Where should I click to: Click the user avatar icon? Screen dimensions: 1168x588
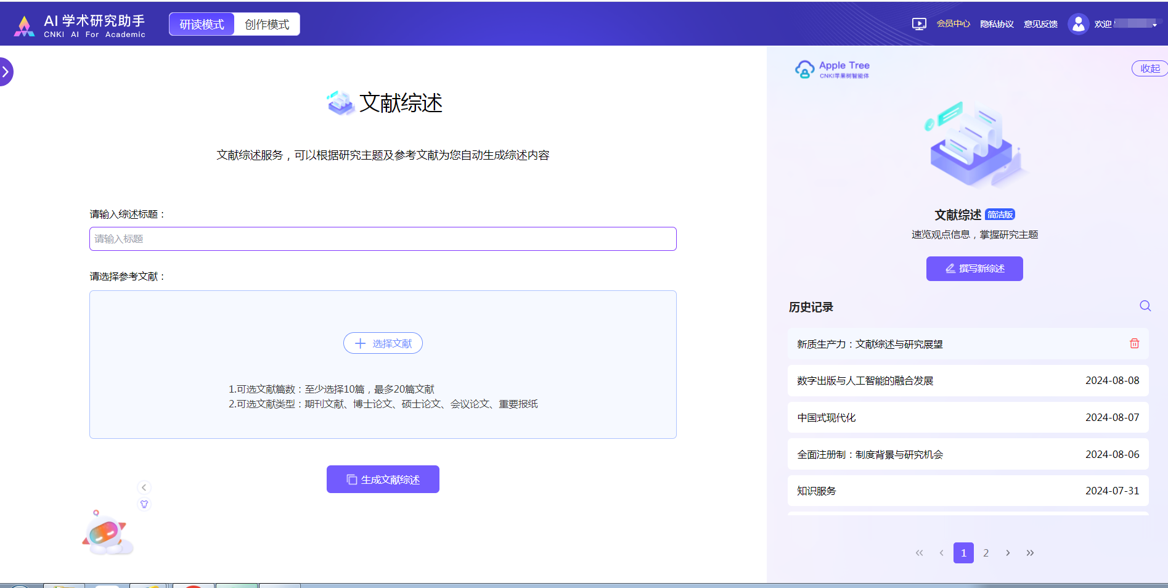pos(1078,24)
